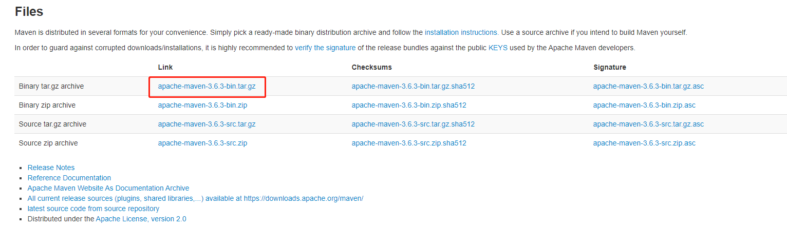This screenshot has height=229, width=787.
Task: Open the src.zip sha512 checksum
Action: click(x=409, y=143)
